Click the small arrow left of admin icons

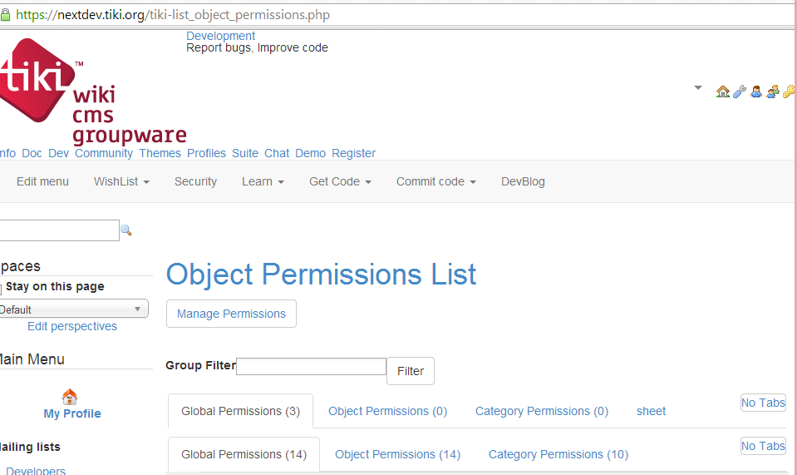click(698, 87)
